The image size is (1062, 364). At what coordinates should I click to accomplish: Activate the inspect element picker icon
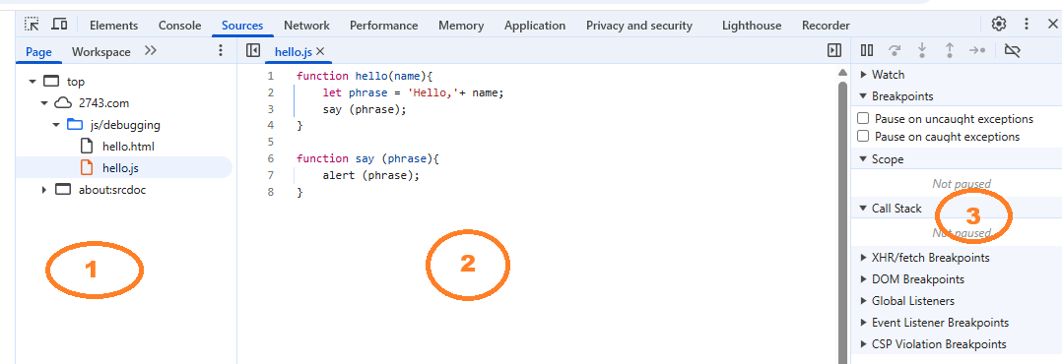click(x=32, y=25)
